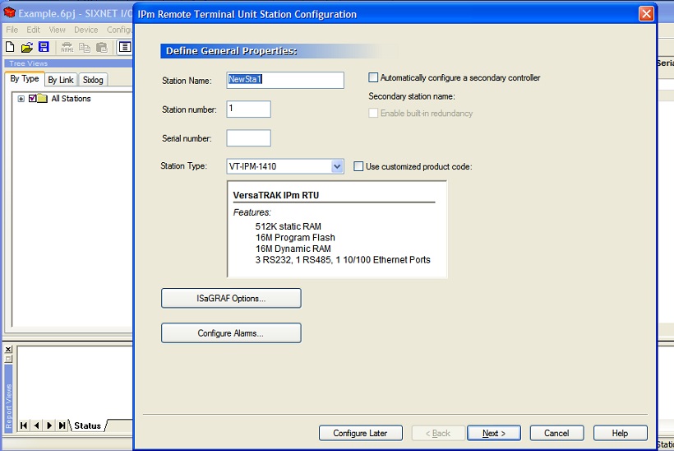Screen dimensions: 674x451
Task: Click the list view toolbar icon
Action: coord(125,47)
